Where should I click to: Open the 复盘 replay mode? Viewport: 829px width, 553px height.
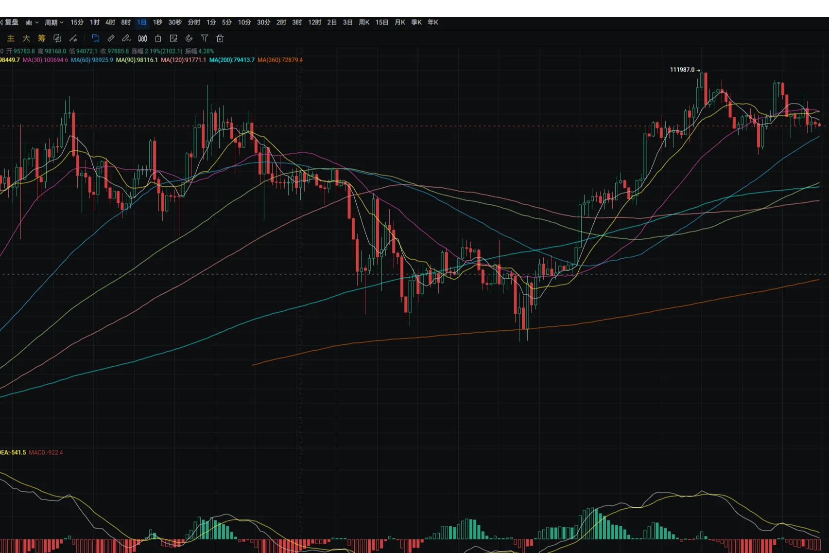pos(9,22)
